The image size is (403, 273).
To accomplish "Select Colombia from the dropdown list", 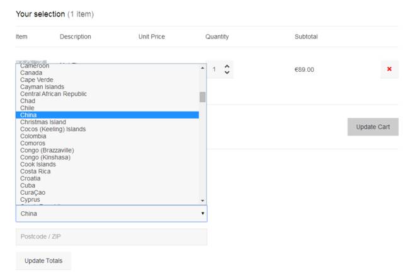I will pos(33,136).
